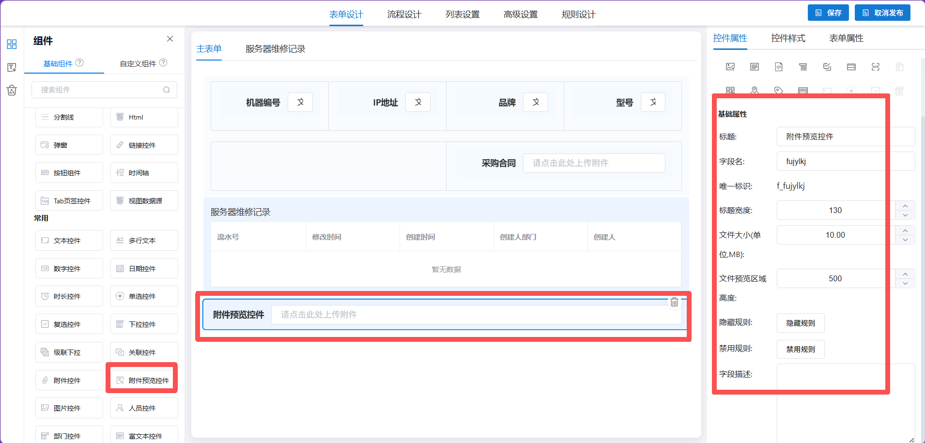
Task: Click the 保存 button
Action: click(x=828, y=13)
